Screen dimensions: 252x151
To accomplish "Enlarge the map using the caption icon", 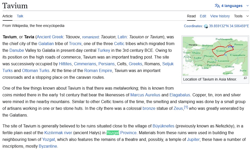I will click(245, 78).
